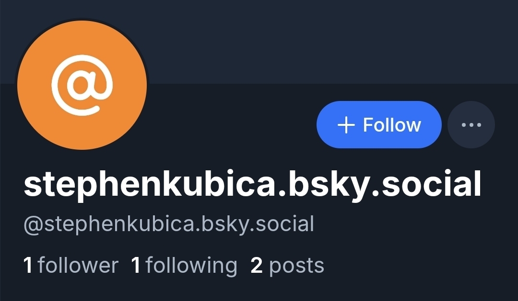This screenshot has height=301, width=518.
Task: Click the 2 posts count
Action: pyautogui.click(x=287, y=266)
